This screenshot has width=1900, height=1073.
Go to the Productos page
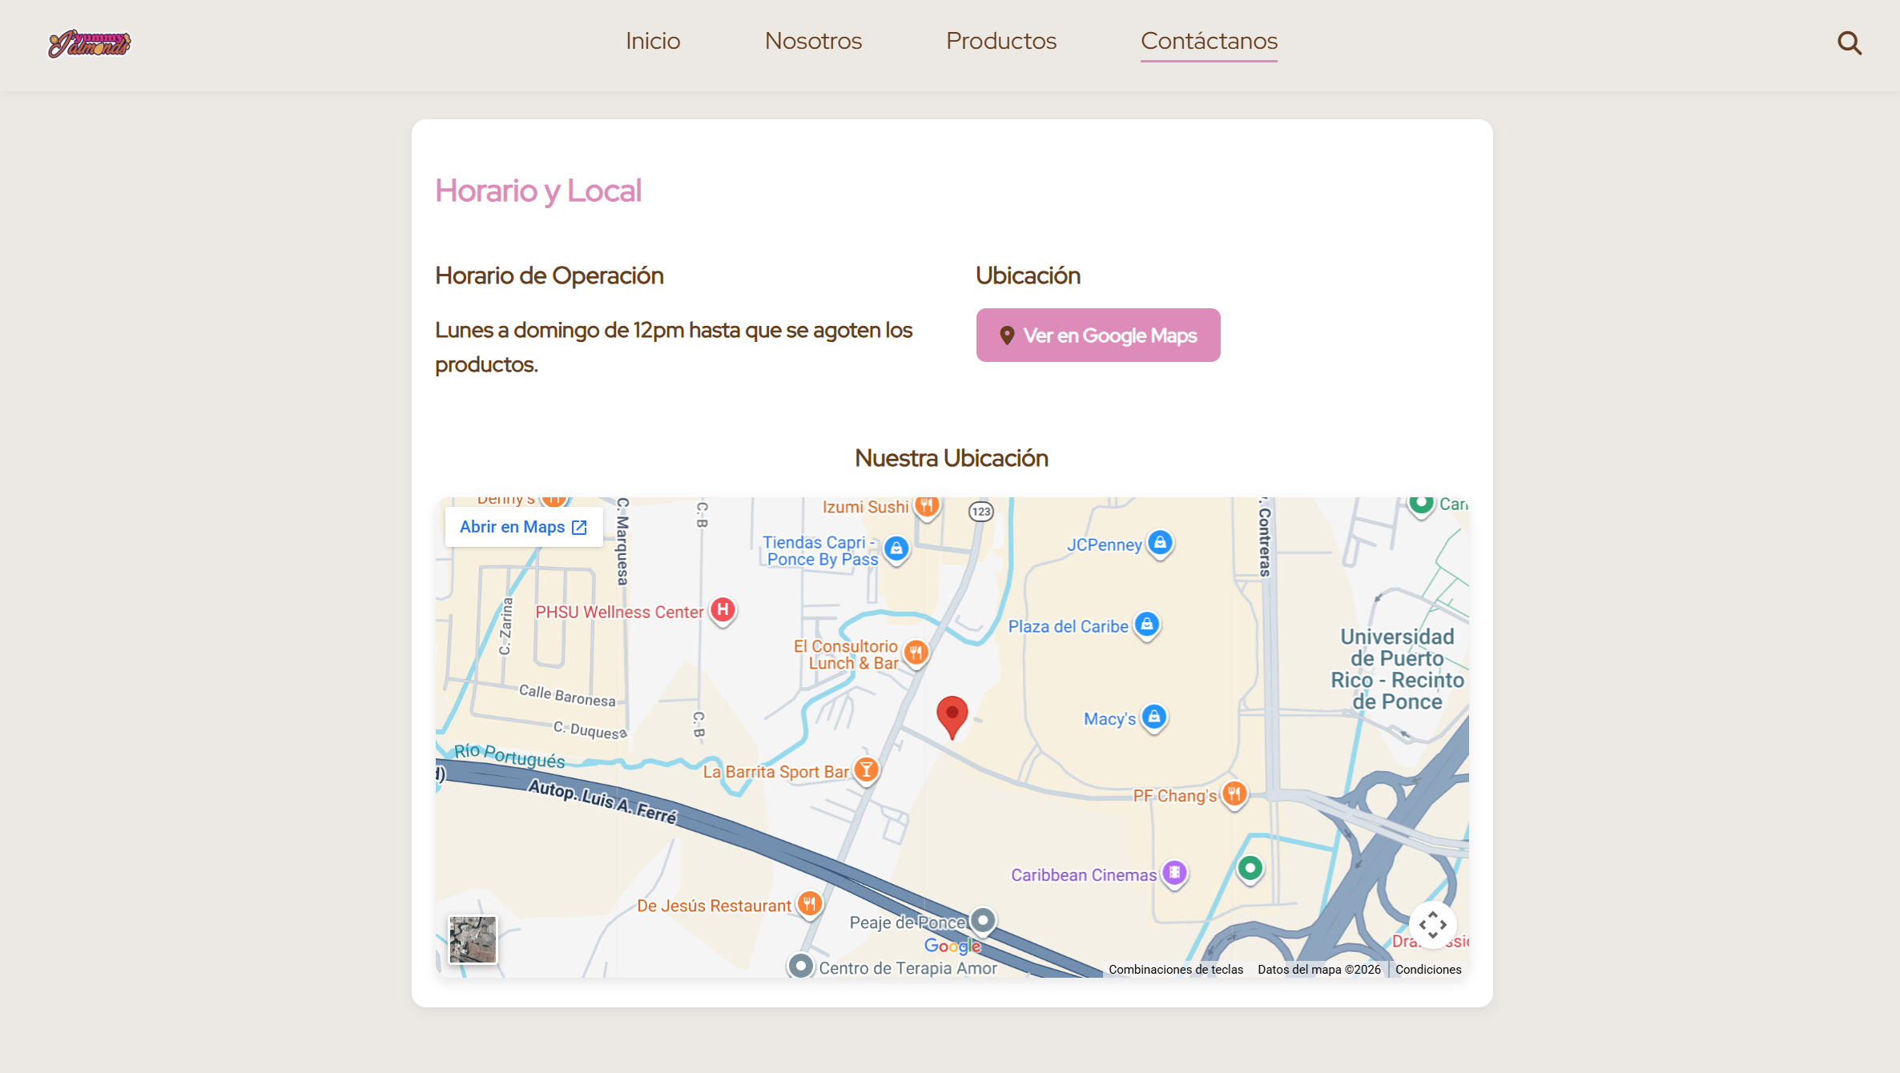(x=1001, y=41)
